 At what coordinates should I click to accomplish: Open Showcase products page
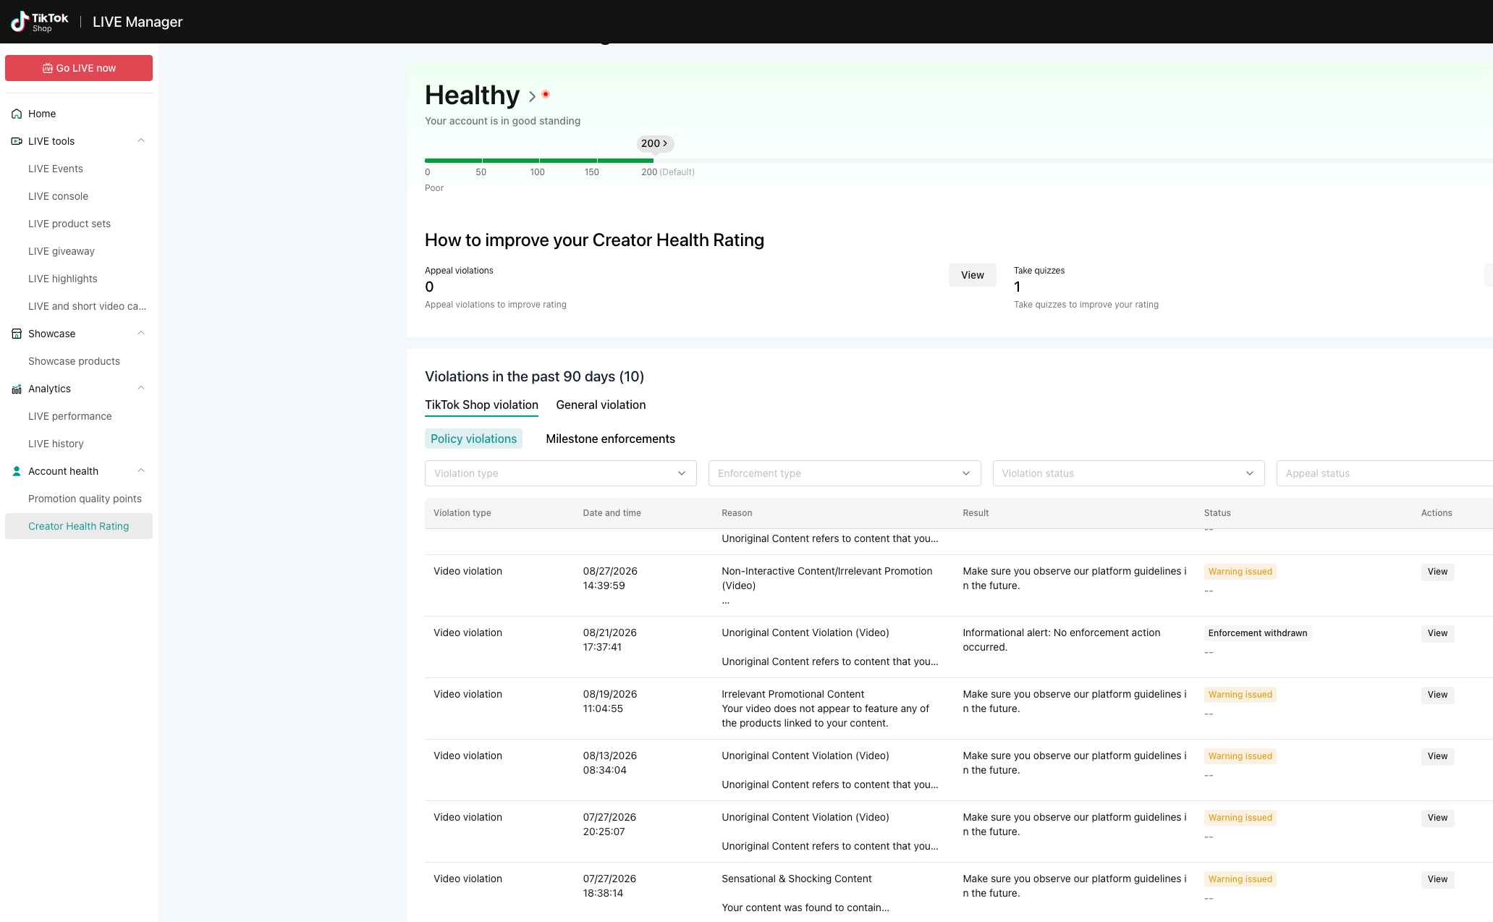click(x=74, y=361)
